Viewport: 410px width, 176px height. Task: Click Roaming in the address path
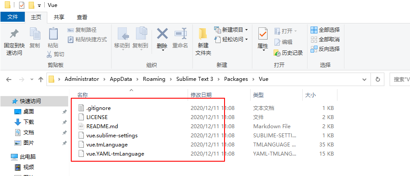pyautogui.click(x=154, y=79)
